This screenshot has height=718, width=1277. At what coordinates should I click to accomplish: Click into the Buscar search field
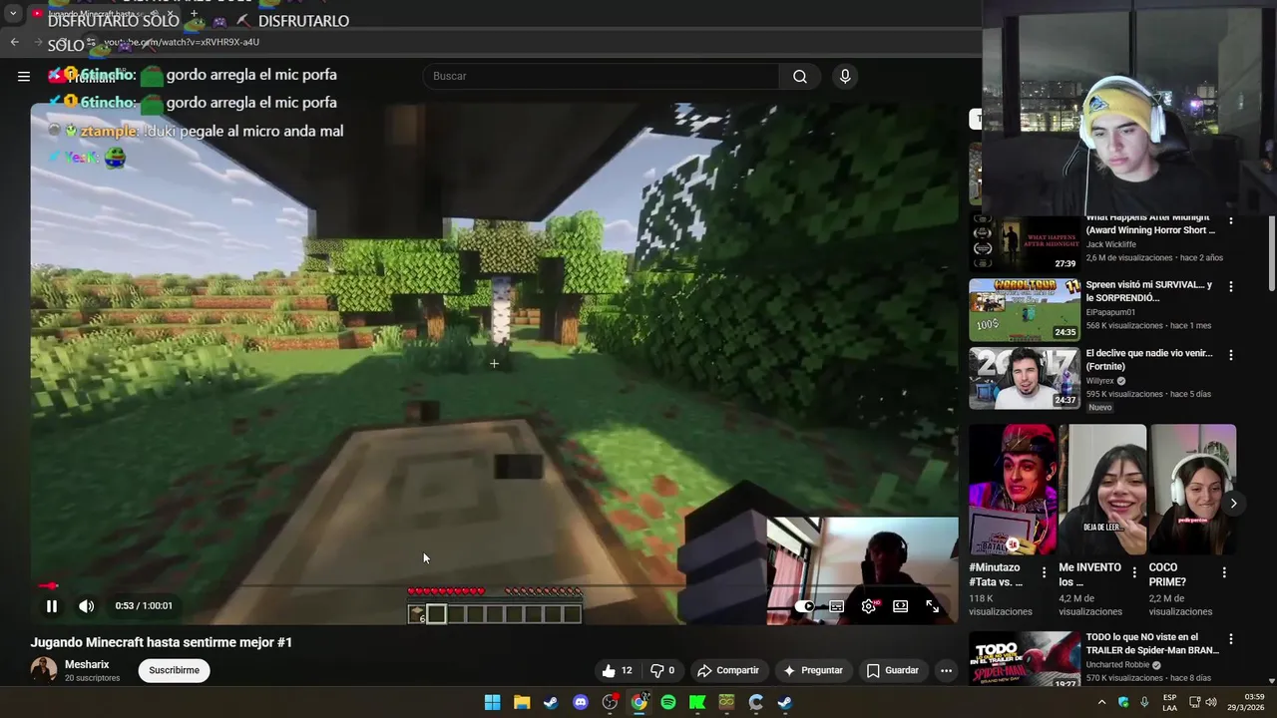tap(602, 76)
